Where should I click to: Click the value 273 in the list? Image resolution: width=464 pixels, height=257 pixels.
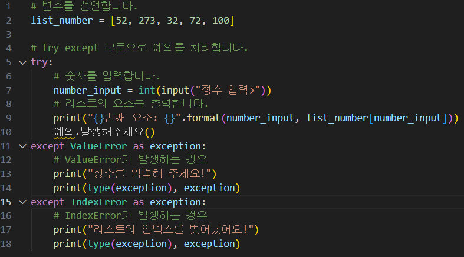147,21
